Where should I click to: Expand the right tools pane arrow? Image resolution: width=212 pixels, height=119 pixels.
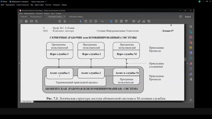(x=191, y=100)
